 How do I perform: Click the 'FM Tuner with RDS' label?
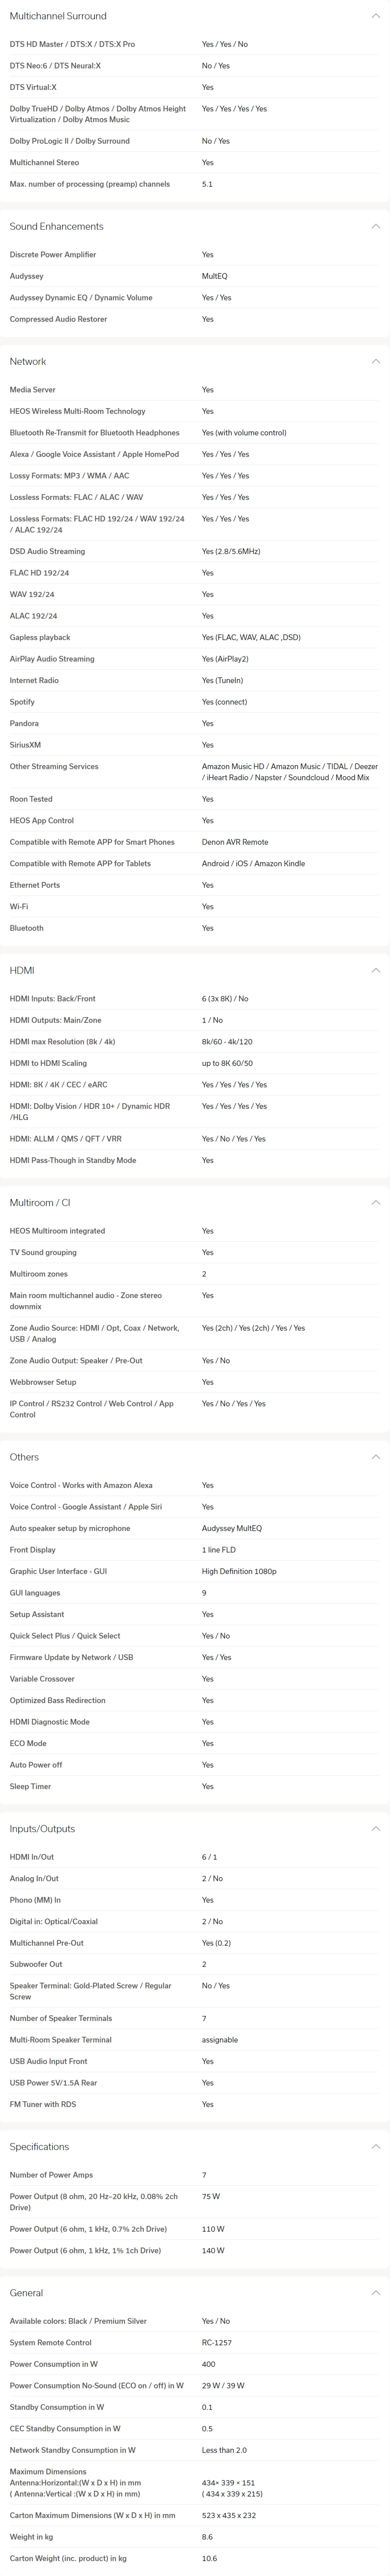43,2104
